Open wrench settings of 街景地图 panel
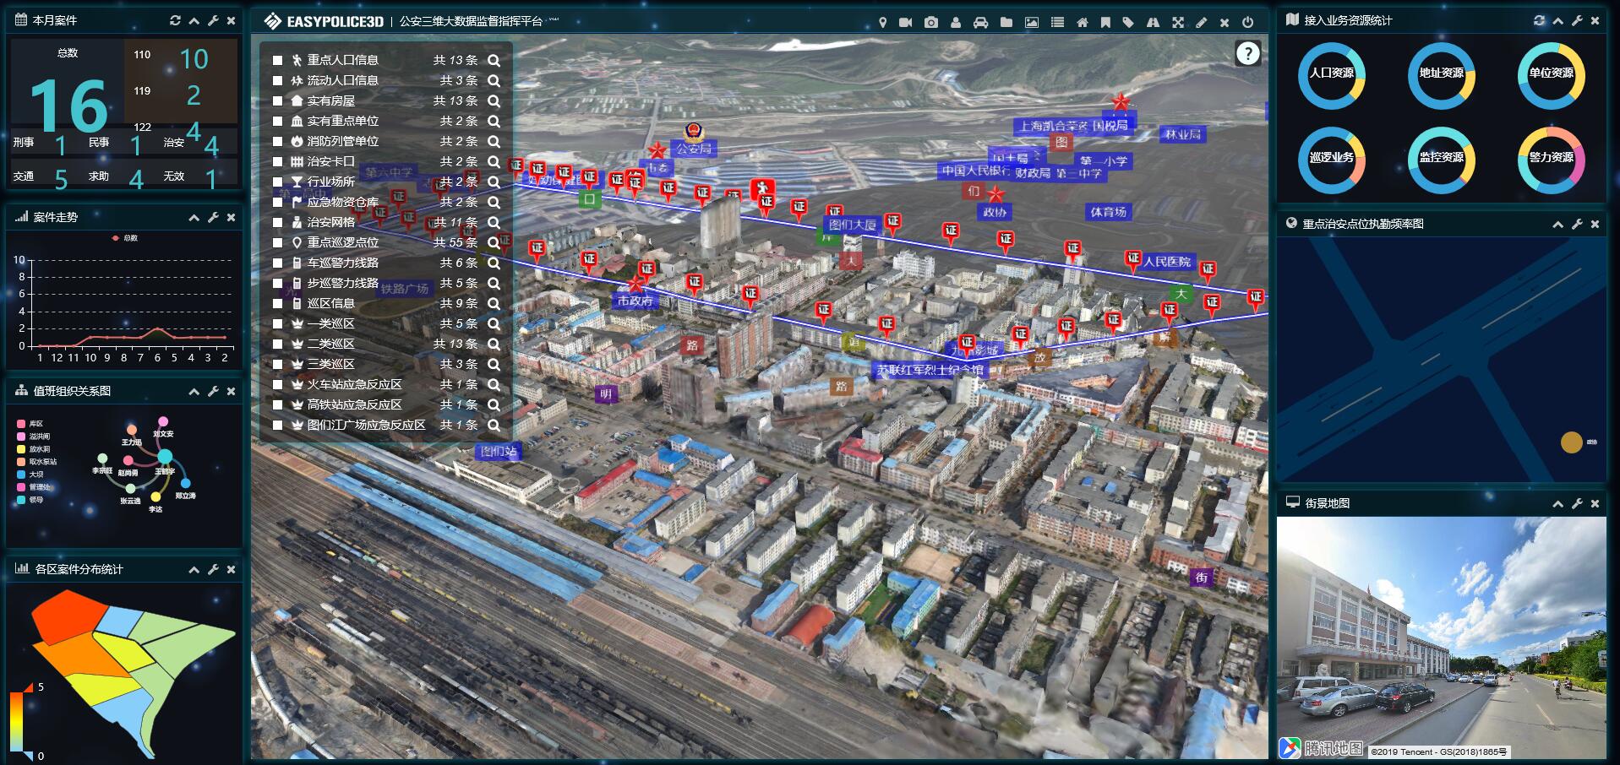The width and height of the screenshot is (1620, 765). [1577, 504]
